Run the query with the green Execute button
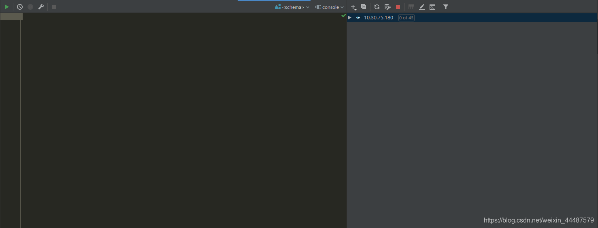Screen dimensions: 598x228 [6, 7]
